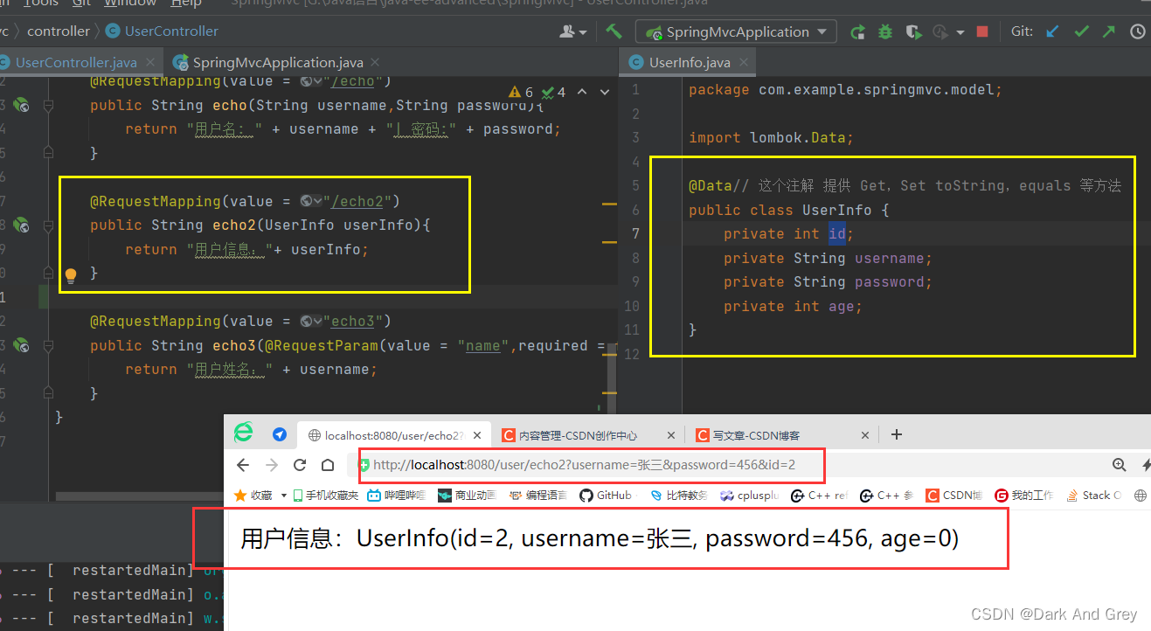Open the URL globe dropdown before "/echo"
1151x631 pixels.
[311, 81]
